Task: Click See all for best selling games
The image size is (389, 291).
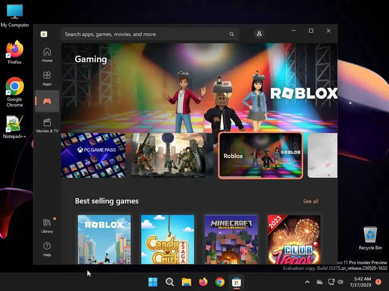Action: (x=310, y=202)
